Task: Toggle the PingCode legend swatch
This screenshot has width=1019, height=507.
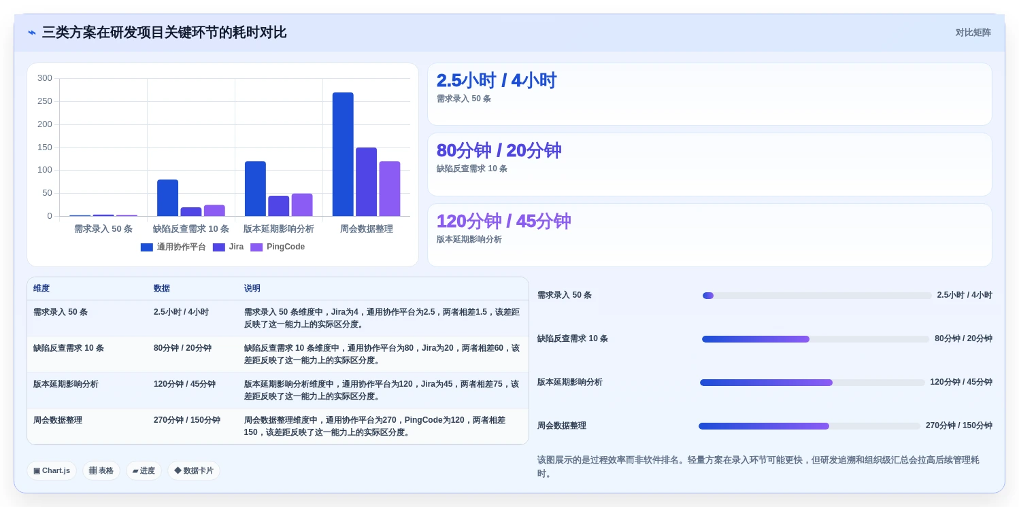Action: click(x=256, y=247)
